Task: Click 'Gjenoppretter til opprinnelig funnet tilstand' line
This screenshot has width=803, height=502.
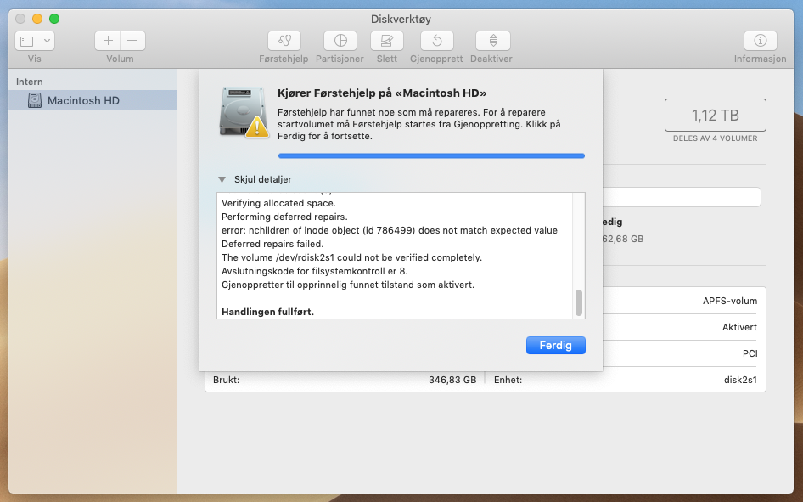Action: (x=348, y=285)
